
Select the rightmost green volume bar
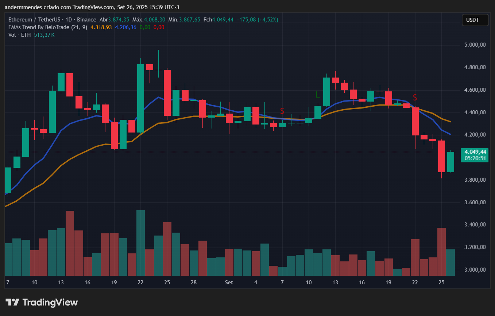click(x=450, y=262)
